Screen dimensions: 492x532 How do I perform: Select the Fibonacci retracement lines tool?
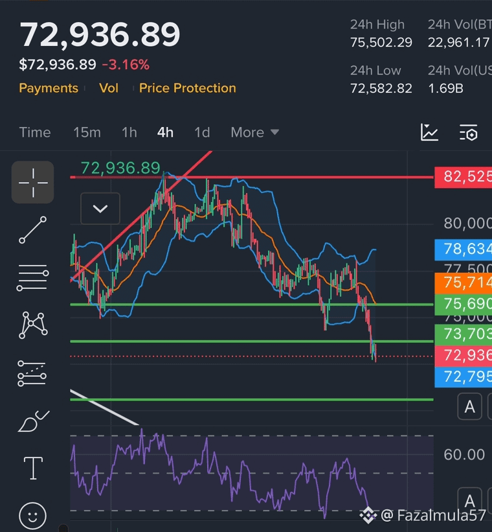pyautogui.click(x=32, y=373)
